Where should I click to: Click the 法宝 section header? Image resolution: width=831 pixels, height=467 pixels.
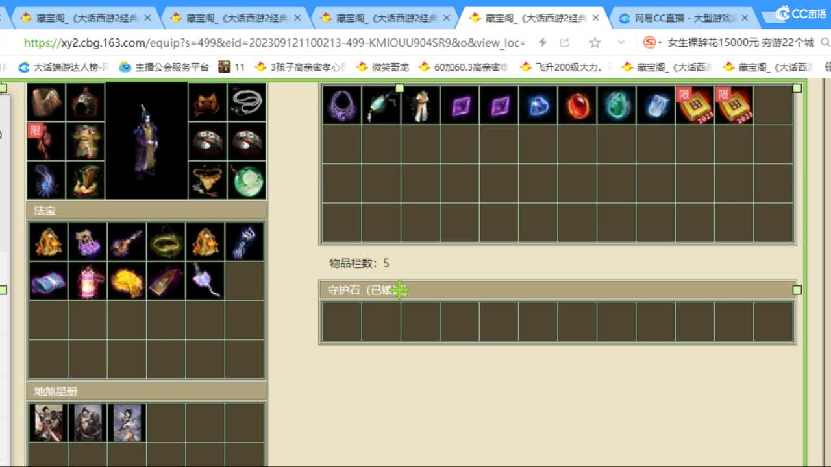tap(147, 210)
